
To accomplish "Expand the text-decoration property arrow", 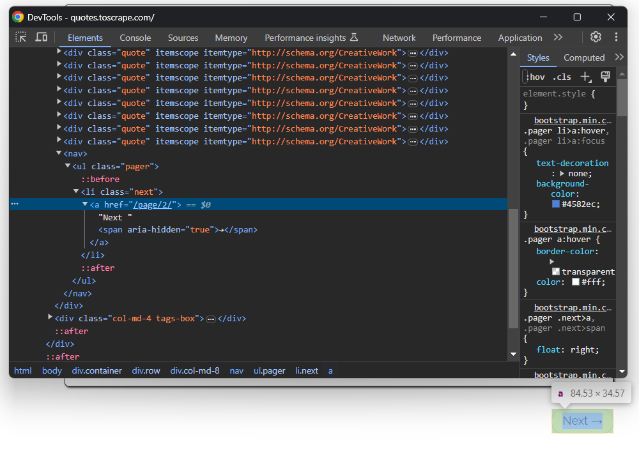I will coord(562,173).
